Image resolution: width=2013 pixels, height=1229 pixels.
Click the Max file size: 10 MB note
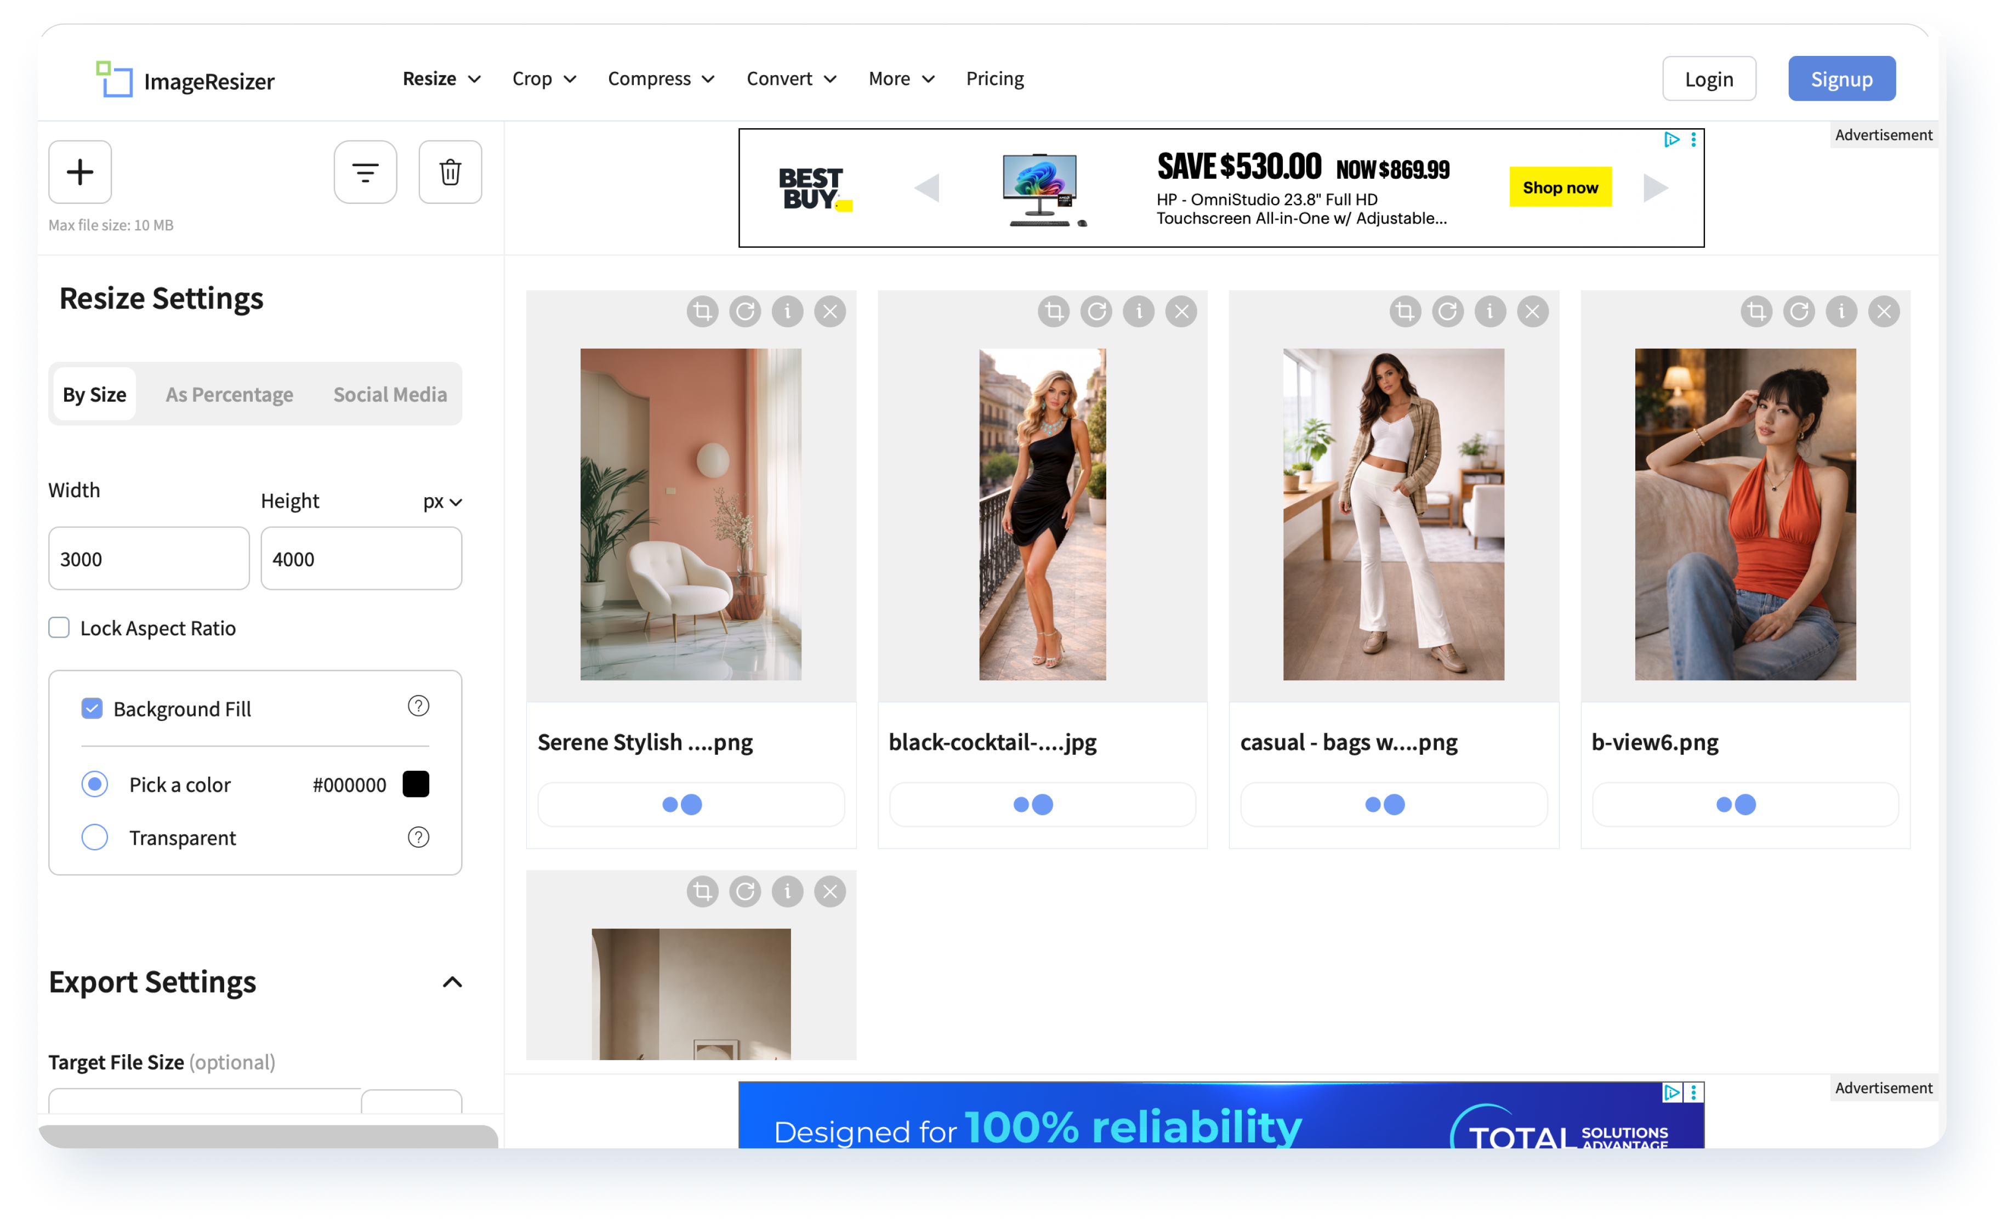click(111, 225)
